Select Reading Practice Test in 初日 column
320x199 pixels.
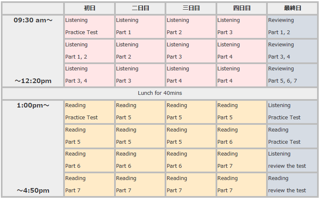tap(89, 112)
